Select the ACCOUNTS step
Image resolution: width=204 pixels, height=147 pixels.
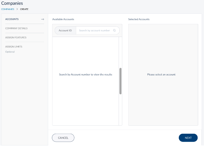click(x=12, y=19)
